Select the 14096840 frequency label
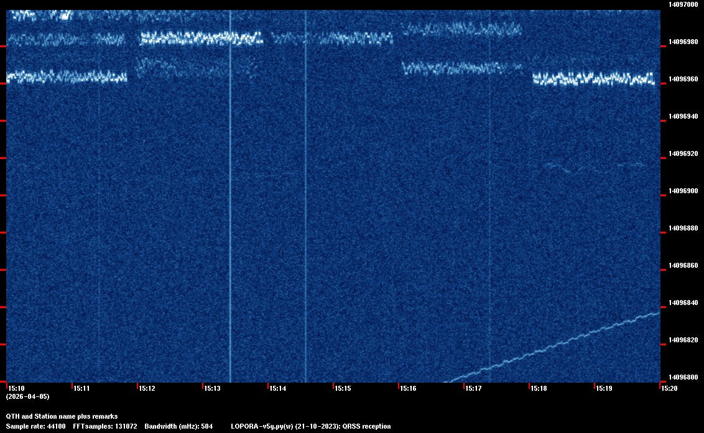This screenshot has width=704, height=433. click(x=683, y=303)
